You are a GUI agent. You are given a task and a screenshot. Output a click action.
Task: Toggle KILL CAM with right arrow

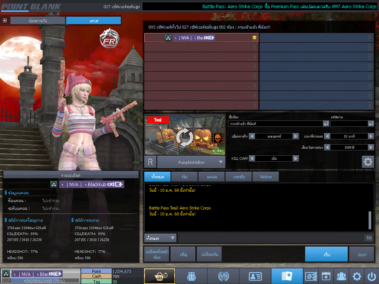click(296, 158)
